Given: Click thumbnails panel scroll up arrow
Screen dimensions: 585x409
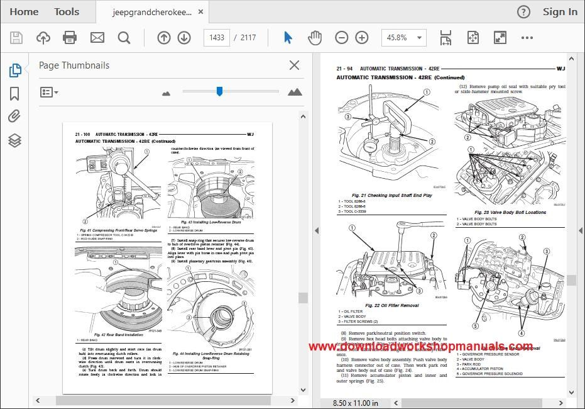Looking at the screenshot, I should pyautogui.click(x=303, y=117).
